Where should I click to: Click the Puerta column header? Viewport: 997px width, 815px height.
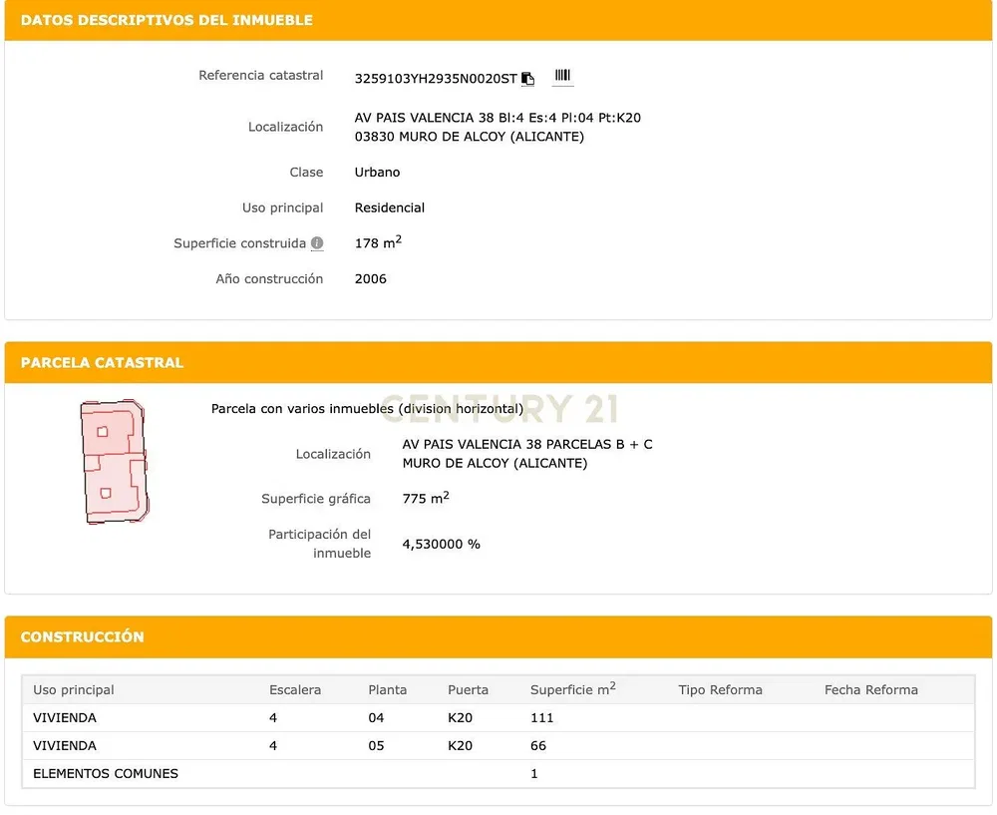468,689
